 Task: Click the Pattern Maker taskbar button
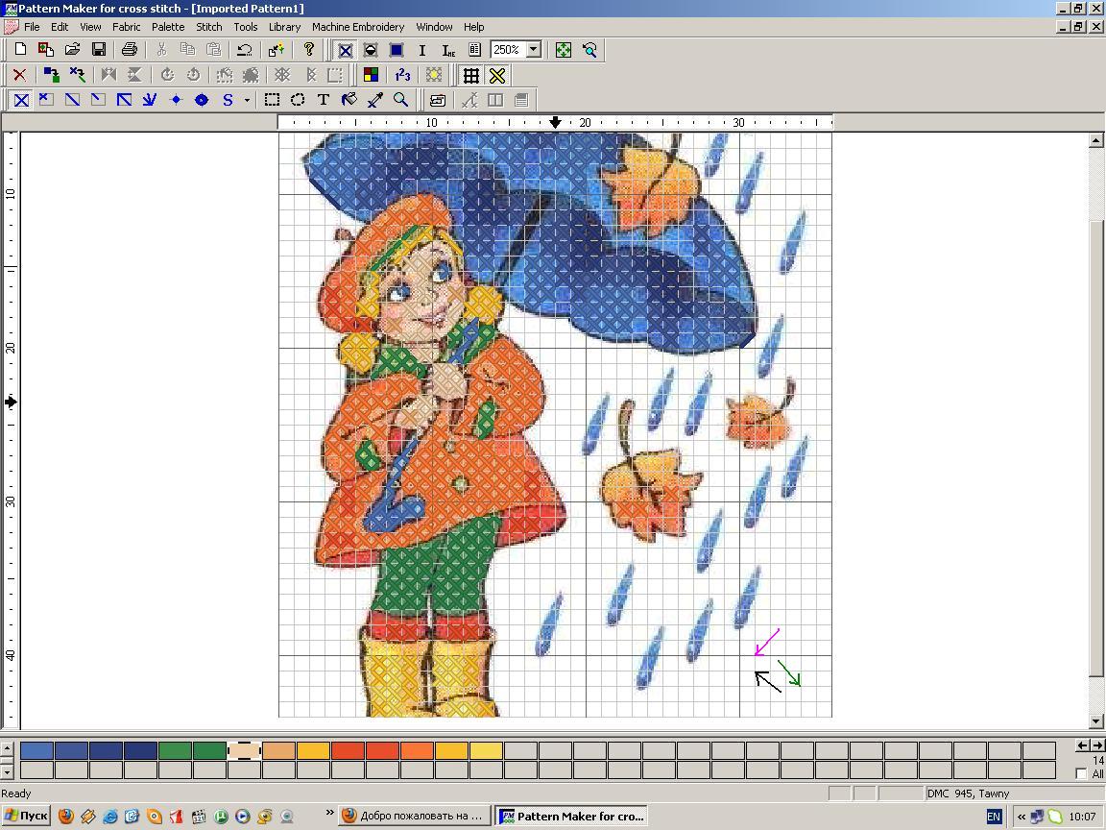pos(571,816)
